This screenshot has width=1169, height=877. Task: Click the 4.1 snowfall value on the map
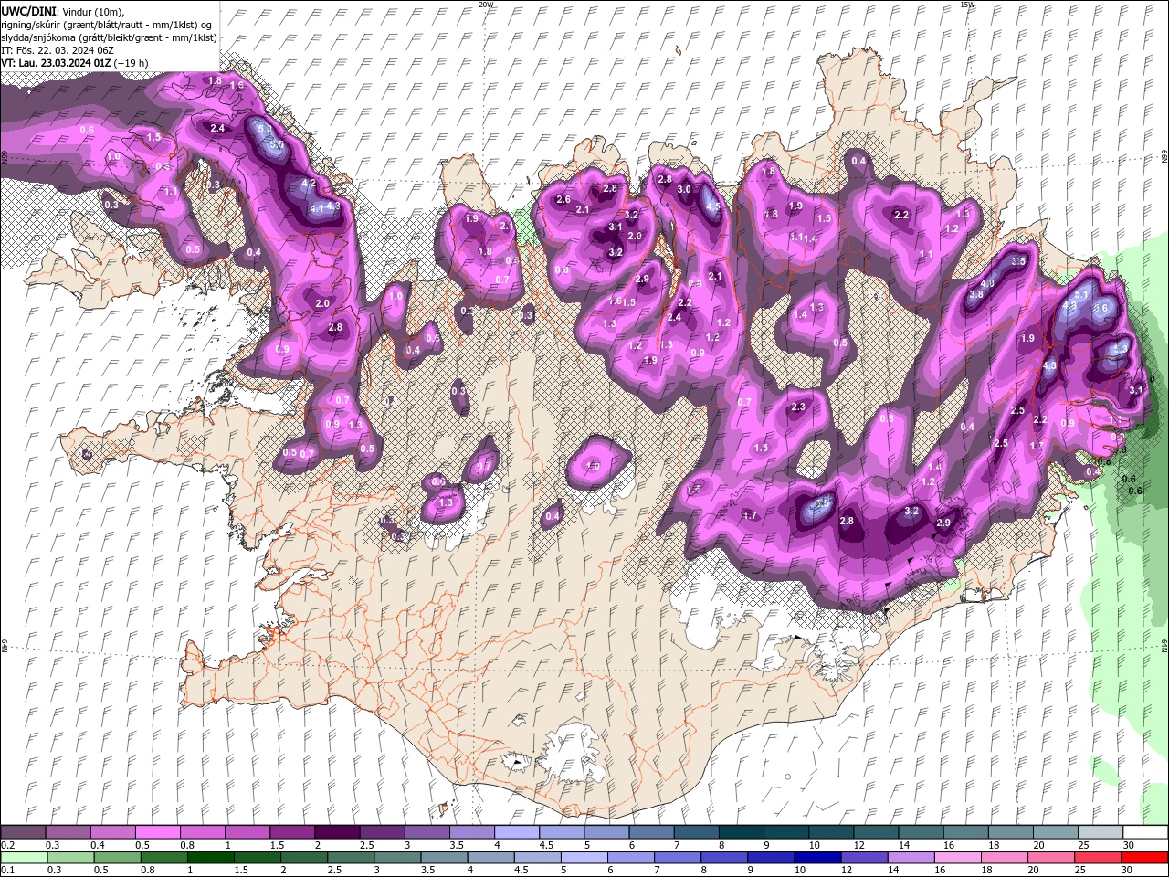click(x=317, y=208)
